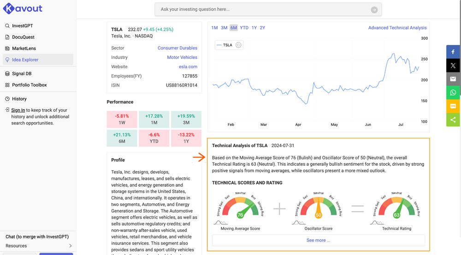Click the Sign In link
461x255 pixels.
(x=18, y=110)
